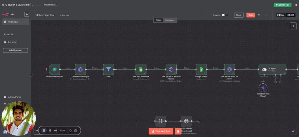The height and width of the screenshot is (137, 299).
Task: Toggle the Inactive workflow switch
Action: pyautogui.click(x=225, y=15)
